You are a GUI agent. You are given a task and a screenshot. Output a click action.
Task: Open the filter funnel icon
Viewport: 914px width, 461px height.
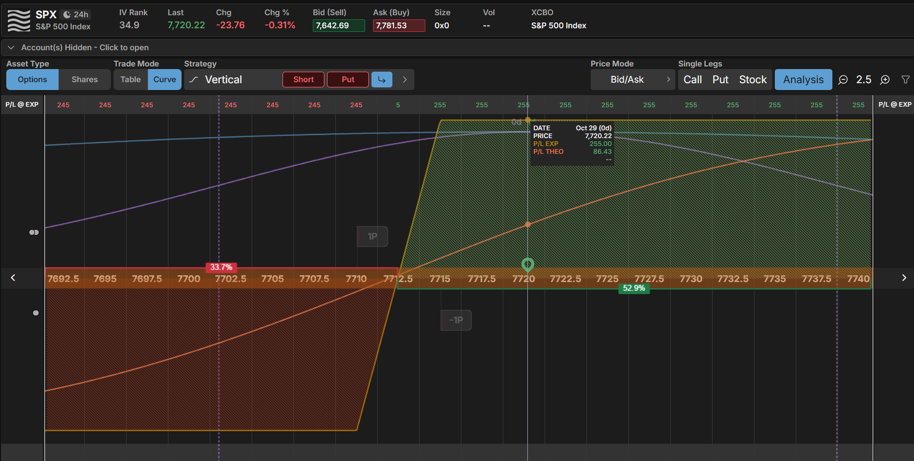pyautogui.click(x=906, y=80)
